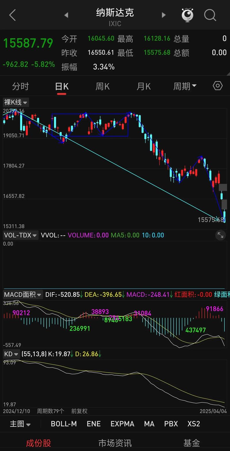Screen dimensions: 230x451
Task: Open the robot assistant icon
Action: [187, 15]
